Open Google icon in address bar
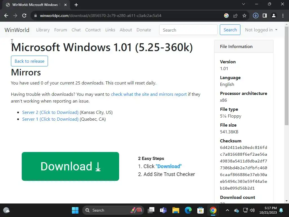Viewport: 289px width, 217px height. (226, 16)
